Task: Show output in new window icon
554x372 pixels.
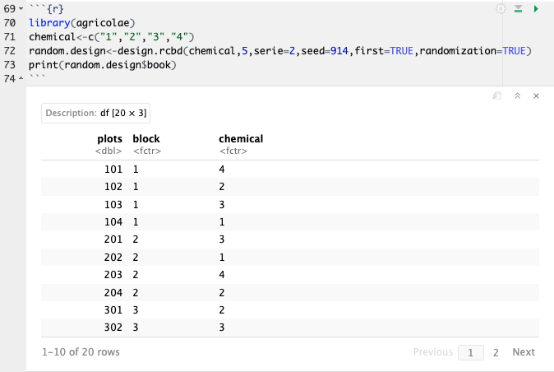Action: click(496, 96)
